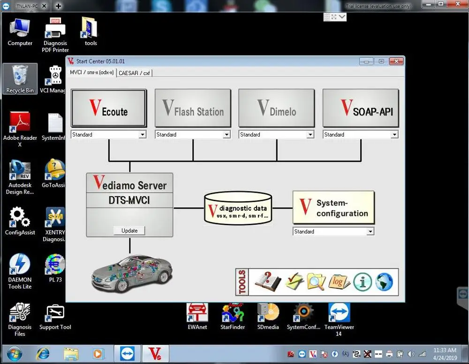Switch to TeamViewer taskbar button
Image resolution: width=469 pixels, height=364 pixels.
pyautogui.click(x=127, y=354)
